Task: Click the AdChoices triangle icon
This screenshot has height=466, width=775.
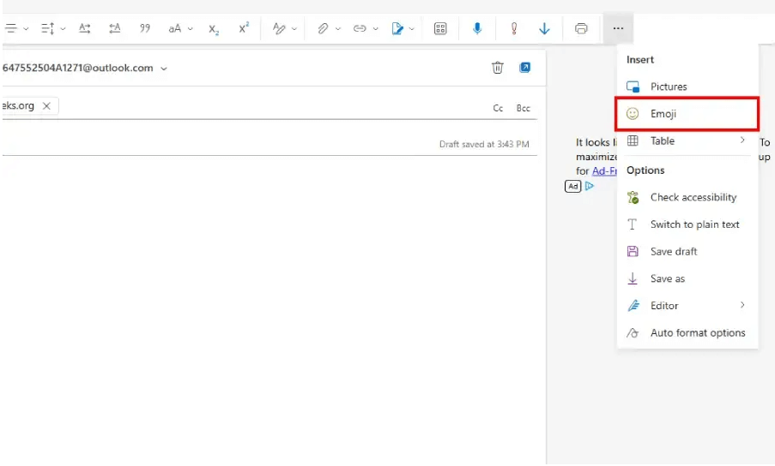Action: point(589,186)
